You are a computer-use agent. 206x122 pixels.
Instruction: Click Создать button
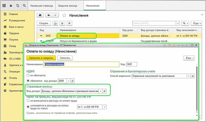44,23
